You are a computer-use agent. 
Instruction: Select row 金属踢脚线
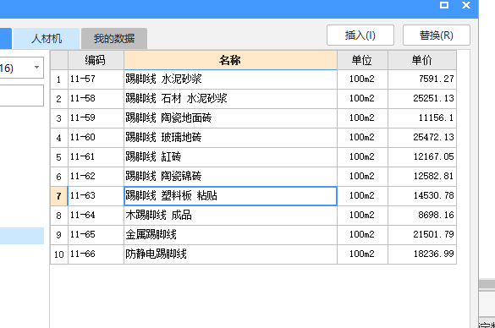point(230,235)
